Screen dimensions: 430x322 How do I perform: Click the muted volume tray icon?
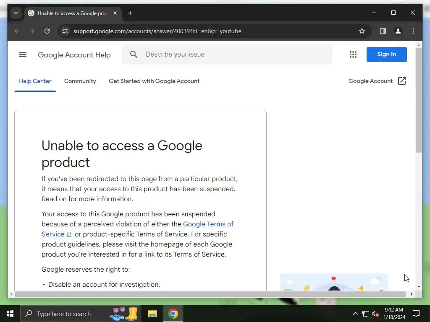376,314
